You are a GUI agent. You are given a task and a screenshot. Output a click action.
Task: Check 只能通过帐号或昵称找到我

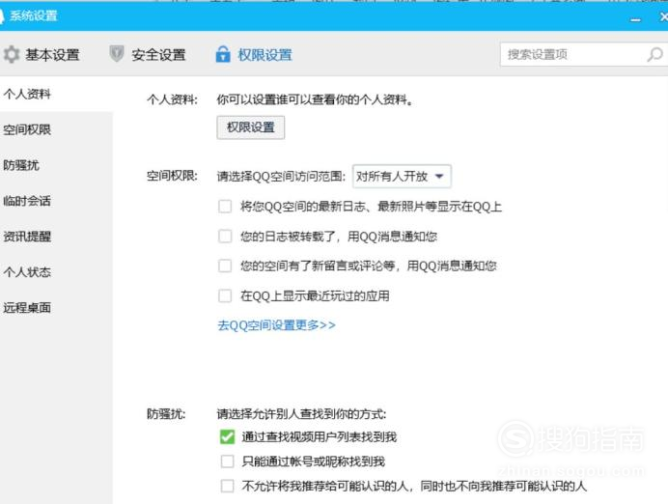[x=227, y=462]
